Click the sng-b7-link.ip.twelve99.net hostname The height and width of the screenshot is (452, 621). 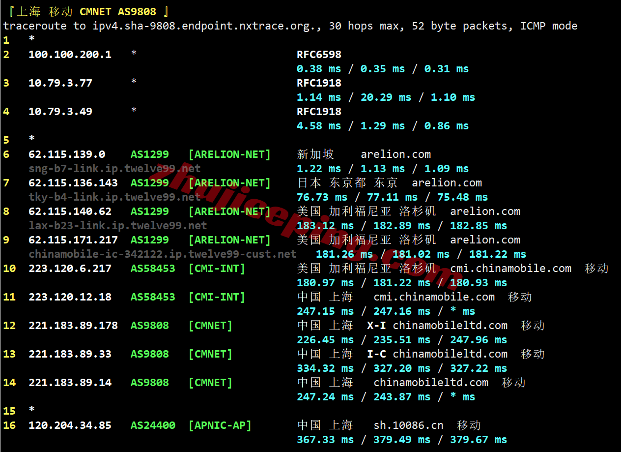point(114,169)
